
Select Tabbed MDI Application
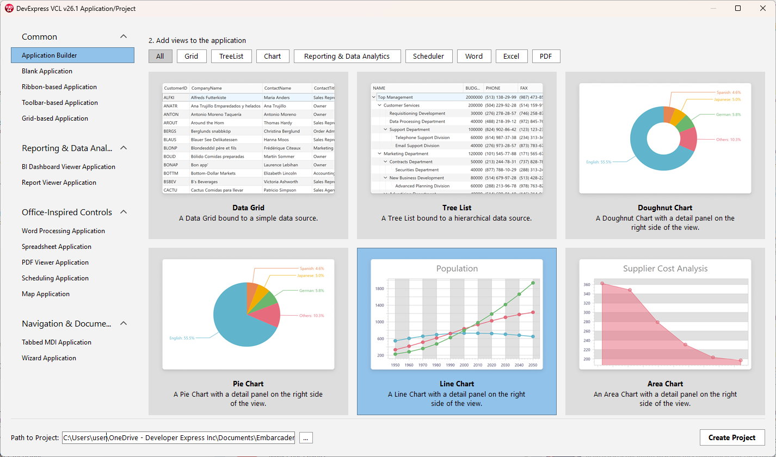(x=57, y=342)
